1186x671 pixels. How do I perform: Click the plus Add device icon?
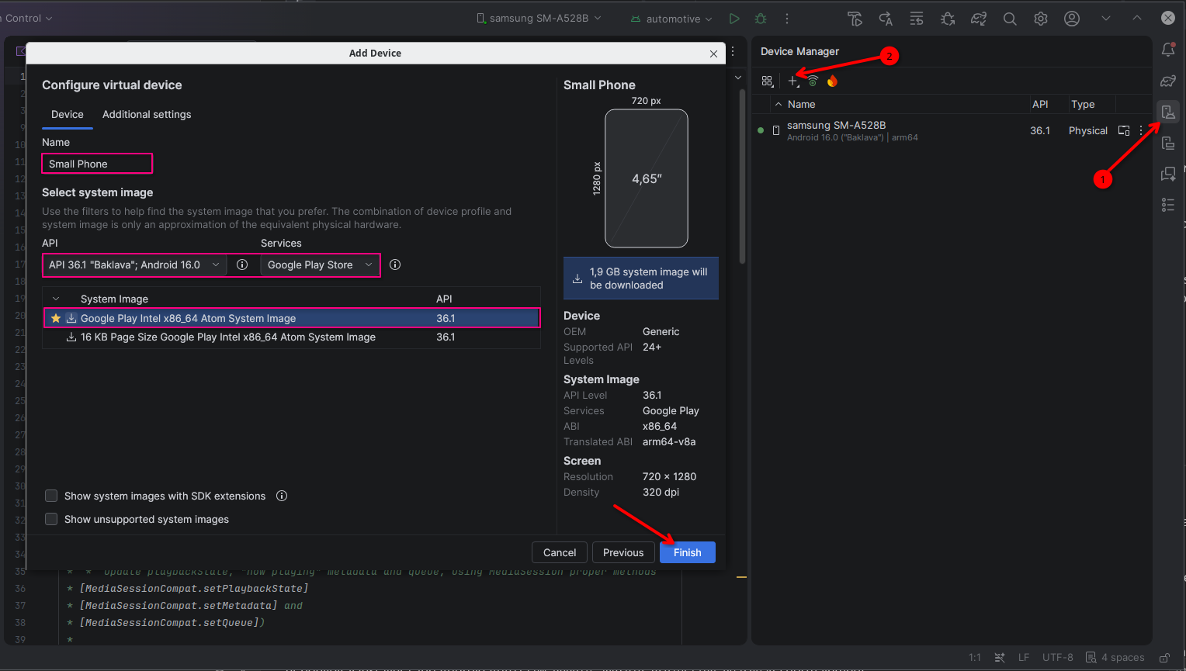[x=793, y=81]
